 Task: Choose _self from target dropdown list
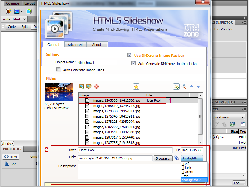[194, 164]
